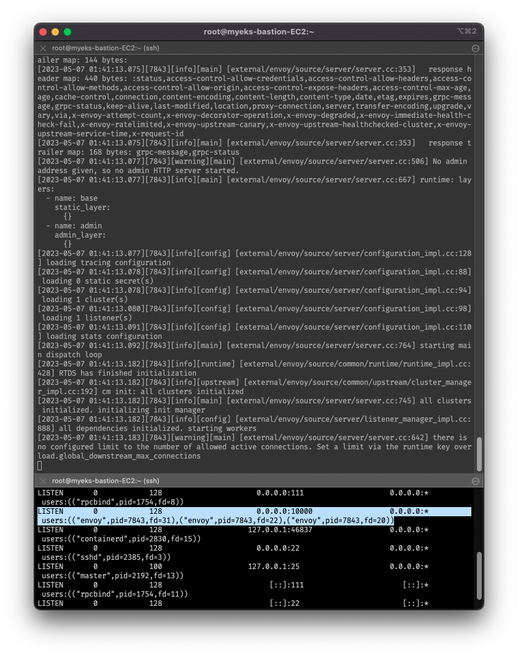The image size is (518, 655).
Task: Close the top ssh pane
Action: point(43,48)
